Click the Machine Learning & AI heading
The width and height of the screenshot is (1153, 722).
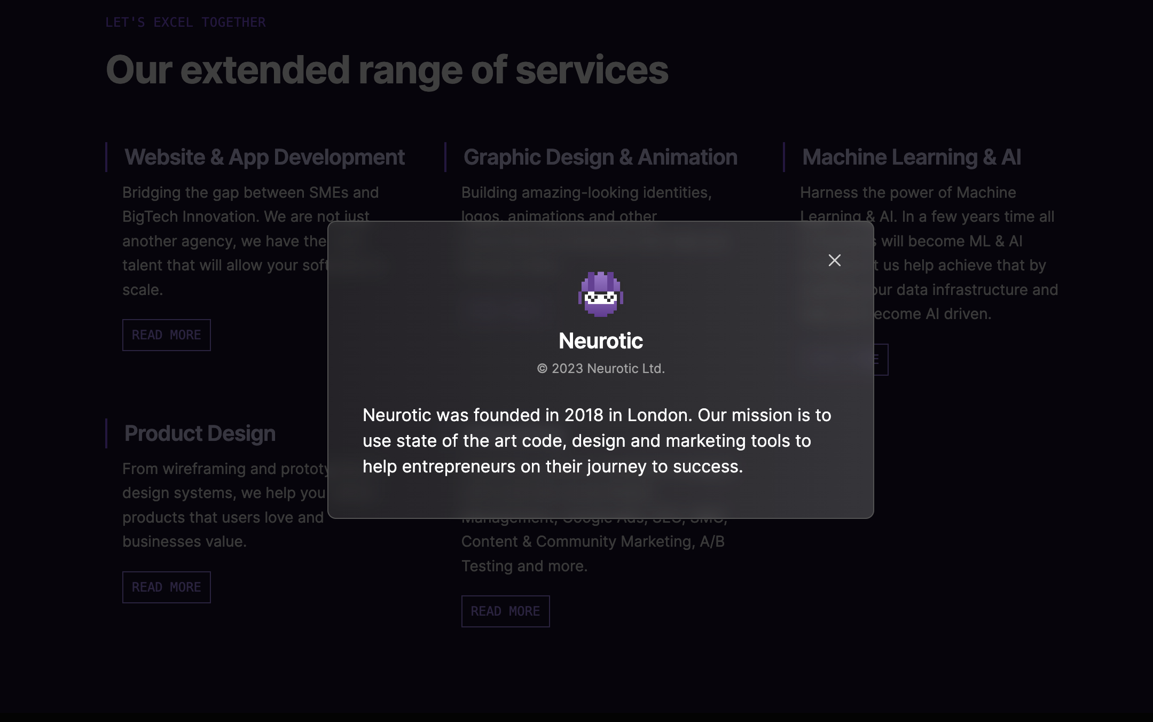pyautogui.click(x=911, y=157)
